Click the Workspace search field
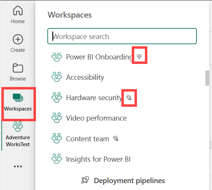 click(122, 37)
